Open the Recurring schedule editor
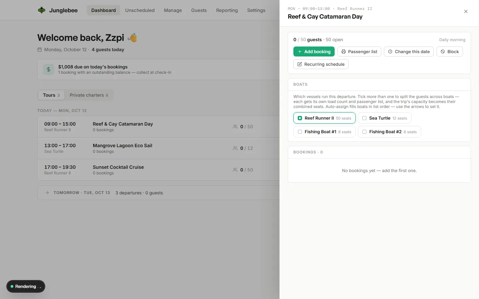This screenshot has width=479, height=299. (321, 64)
